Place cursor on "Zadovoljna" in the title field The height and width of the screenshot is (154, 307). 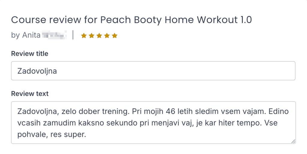point(37,71)
